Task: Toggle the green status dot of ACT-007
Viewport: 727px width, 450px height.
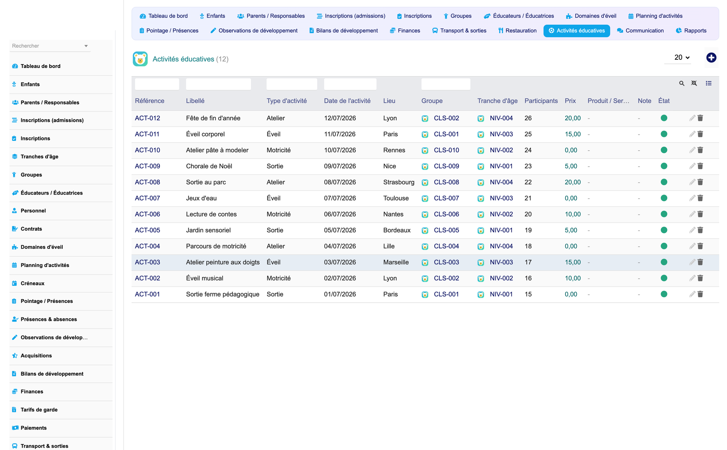Action: click(664, 198)
